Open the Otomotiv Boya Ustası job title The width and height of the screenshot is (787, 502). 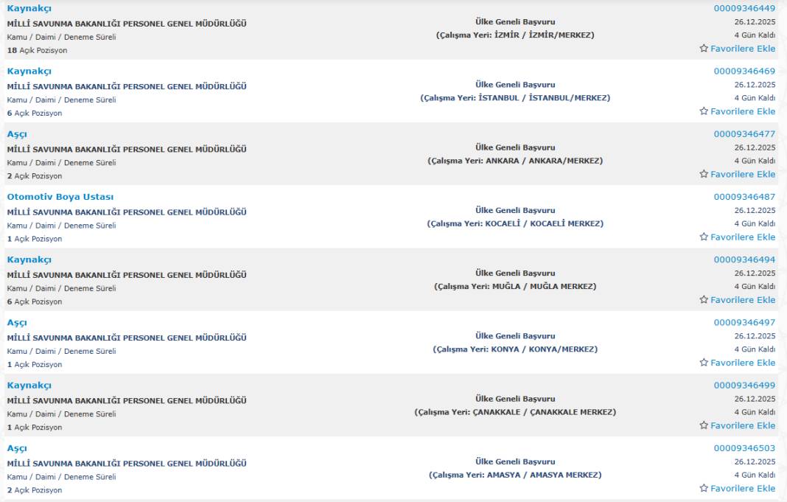60,197
